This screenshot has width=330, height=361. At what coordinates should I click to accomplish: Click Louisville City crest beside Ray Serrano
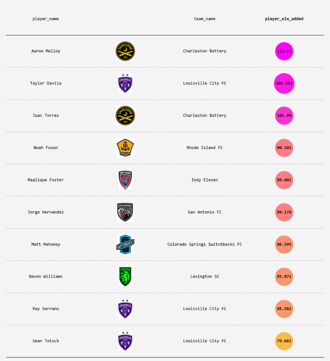(125, 309)
